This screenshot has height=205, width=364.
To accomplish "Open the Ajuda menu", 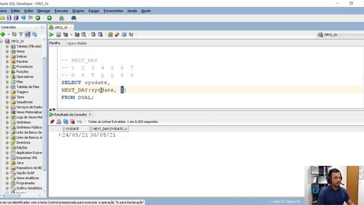I will coord(146,11).
